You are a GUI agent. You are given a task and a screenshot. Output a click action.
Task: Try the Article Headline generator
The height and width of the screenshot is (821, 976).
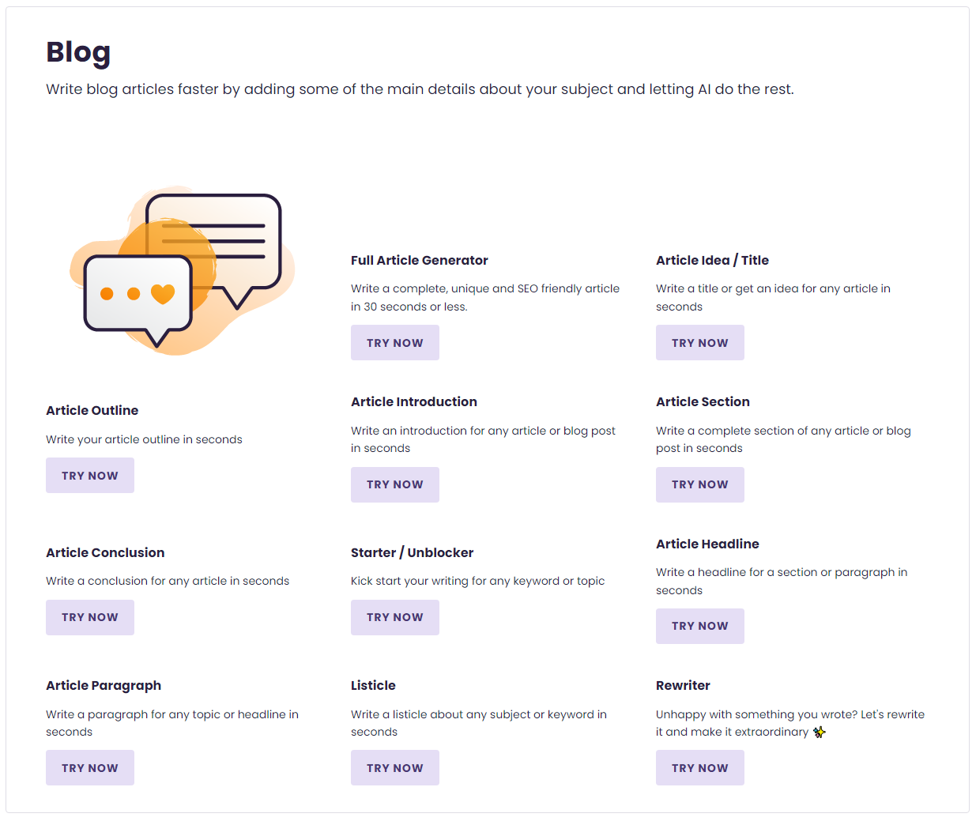tap(699, 626)
